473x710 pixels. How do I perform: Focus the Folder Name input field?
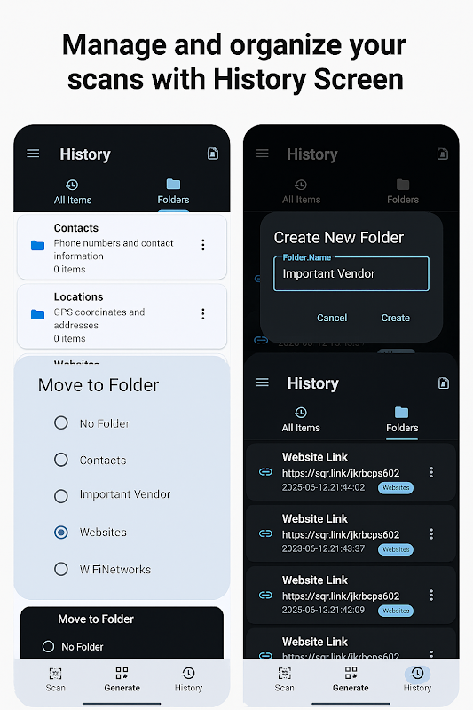(351, 274)
